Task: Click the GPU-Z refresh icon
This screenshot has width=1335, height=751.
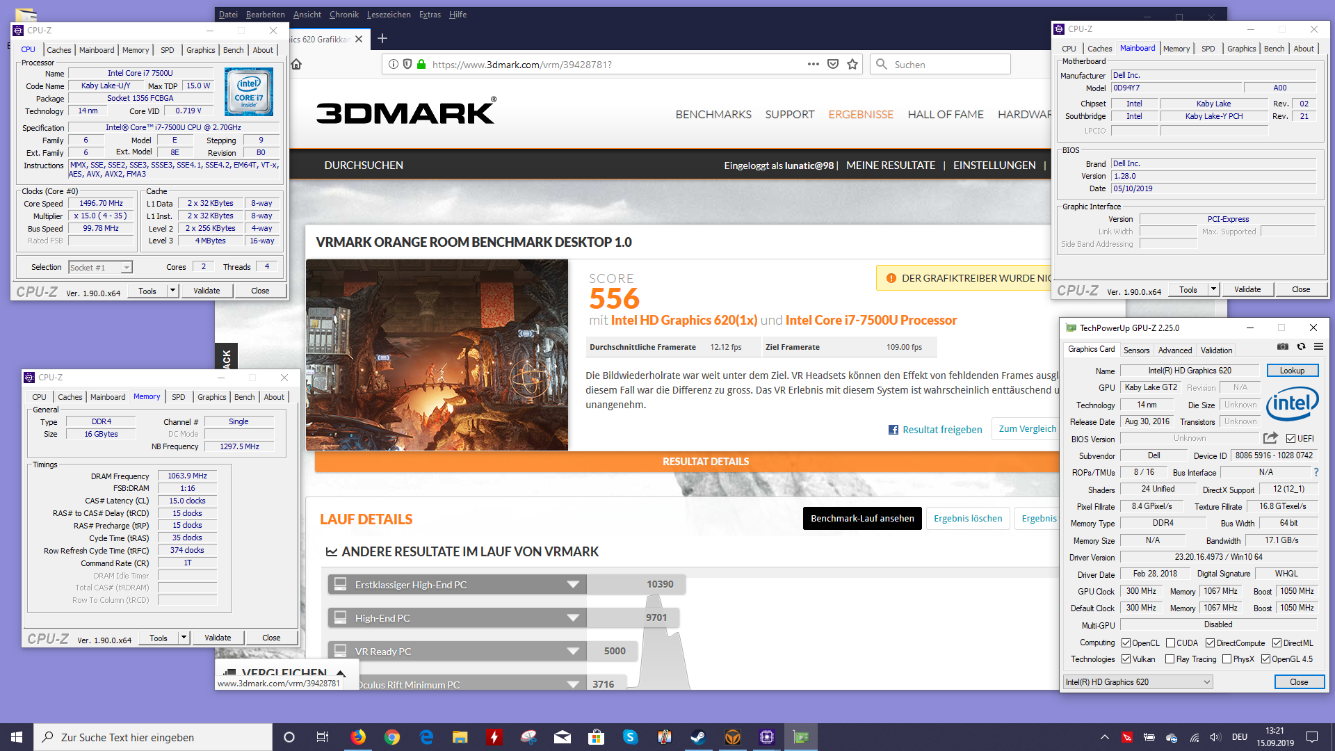Action: coord(1301,347)
